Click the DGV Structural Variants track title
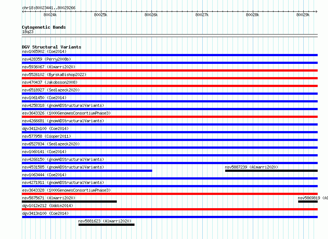 (x=52, y=47)
